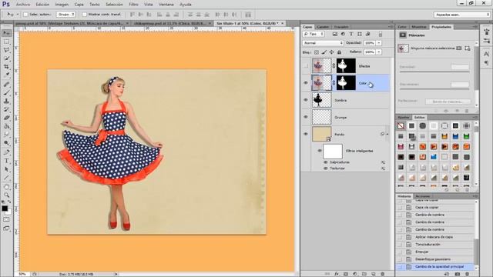
Task: Select the Crop tool
Action: 6,67
